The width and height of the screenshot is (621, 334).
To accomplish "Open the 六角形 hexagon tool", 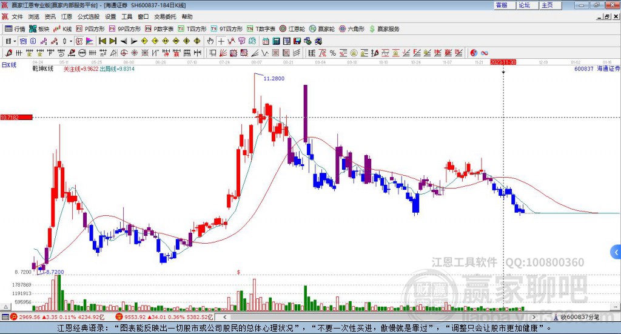I will click(x=352, y=29).
